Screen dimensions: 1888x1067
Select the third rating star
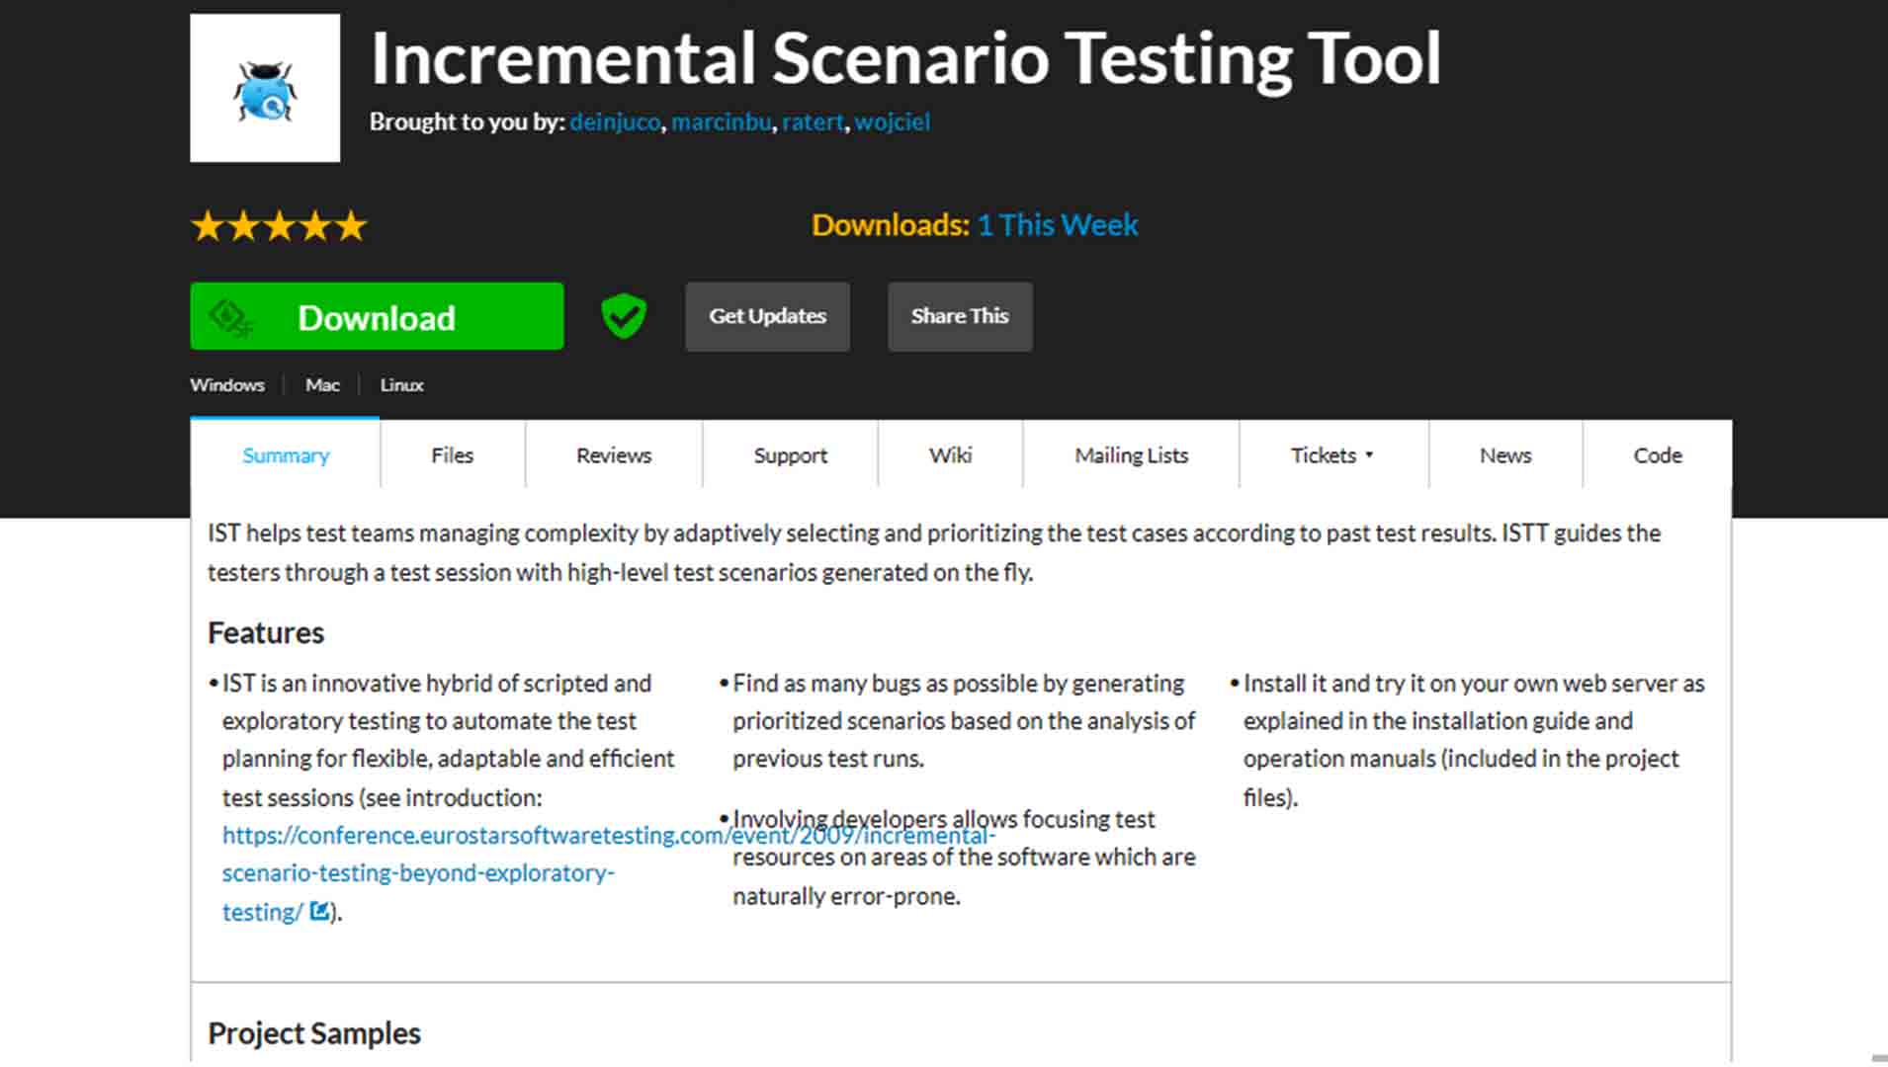280,225
